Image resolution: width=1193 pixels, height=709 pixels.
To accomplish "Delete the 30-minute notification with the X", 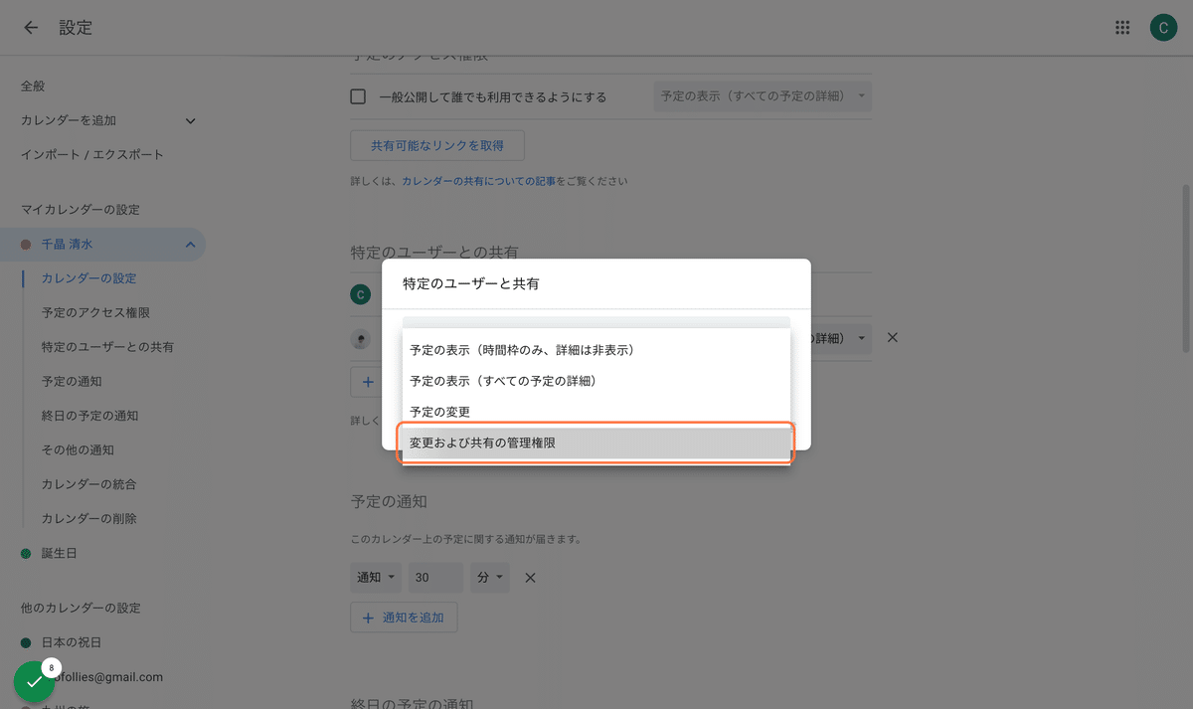I will pos(530,578).
